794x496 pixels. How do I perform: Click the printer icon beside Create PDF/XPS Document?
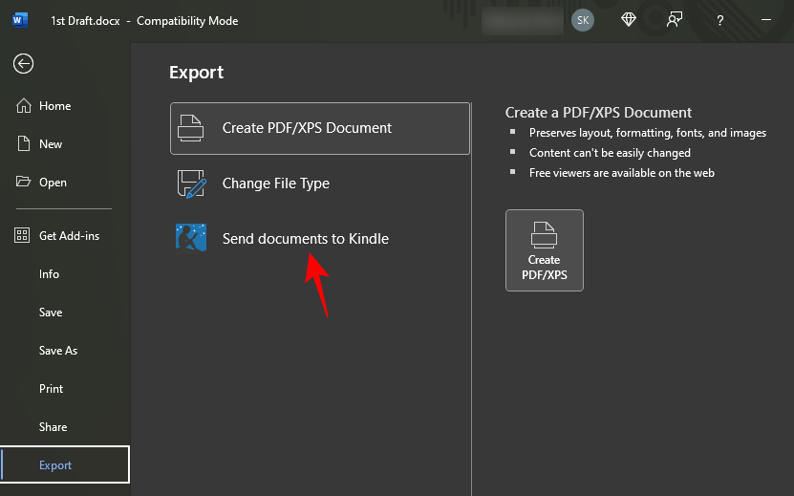point(190,128)
